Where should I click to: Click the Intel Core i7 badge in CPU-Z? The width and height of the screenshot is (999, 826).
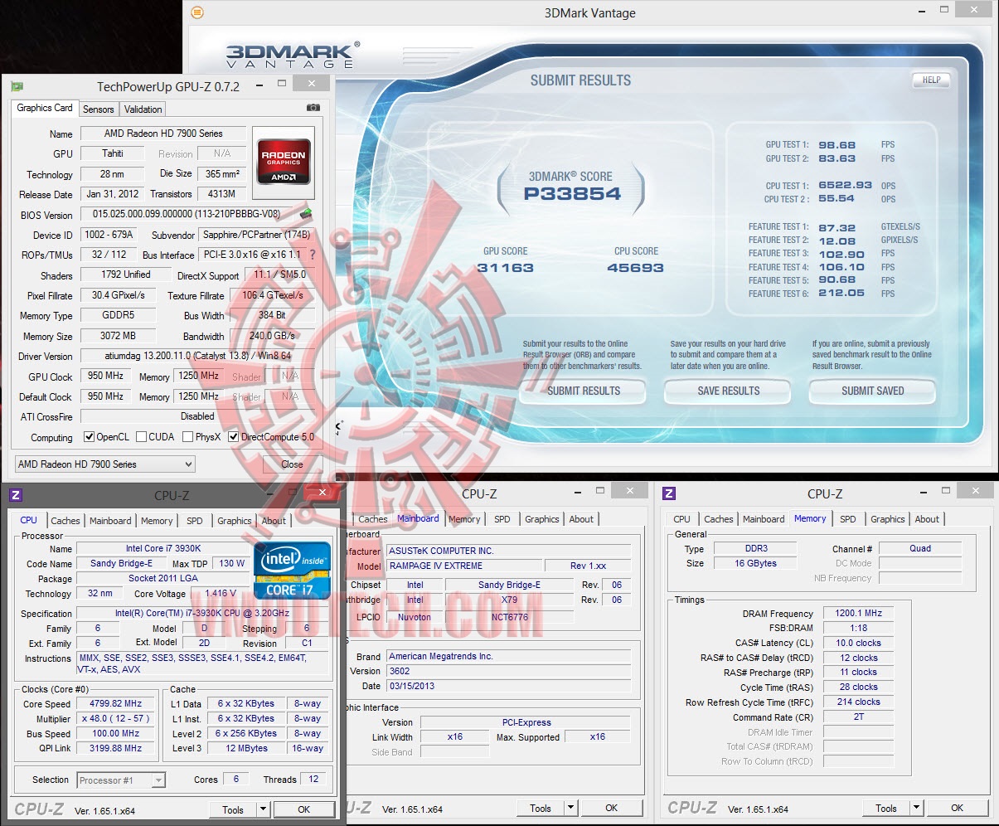(x=292, y=570)
